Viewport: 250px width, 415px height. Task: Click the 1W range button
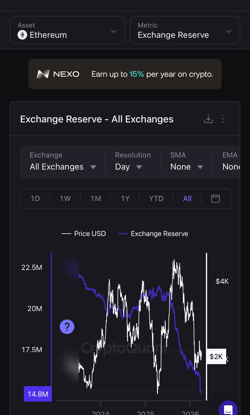(65, 199)
